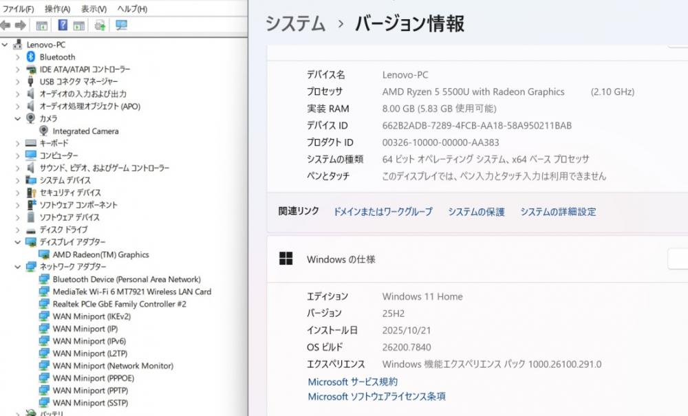The image size is (688, 416).
Task: Click the Back arrow in toolbar
Action: point(6,25)
